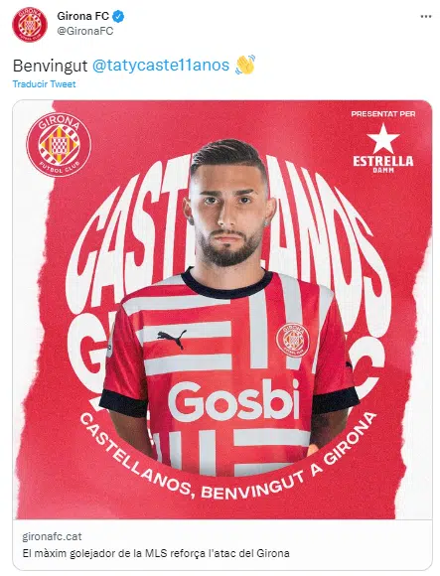
Task: Click the blue verified badge
Action: tap(118, 16)
